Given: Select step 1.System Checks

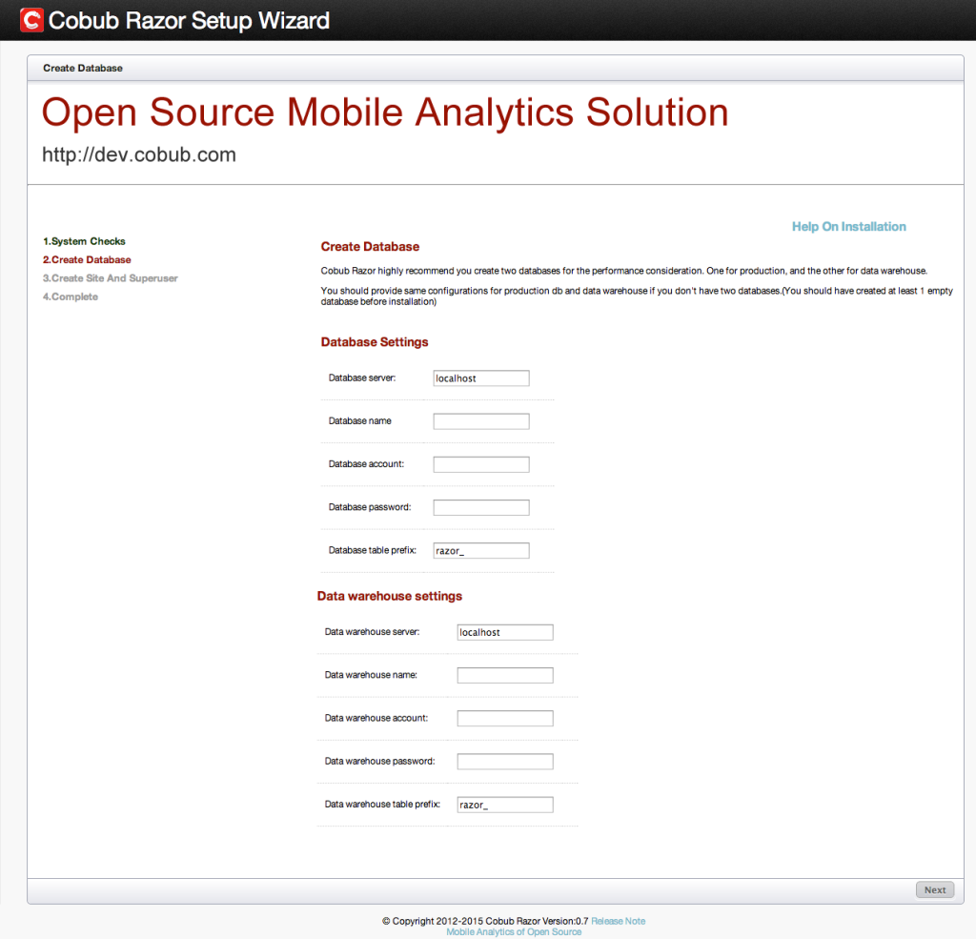Looking at the screenshot, I should point(84,241).
